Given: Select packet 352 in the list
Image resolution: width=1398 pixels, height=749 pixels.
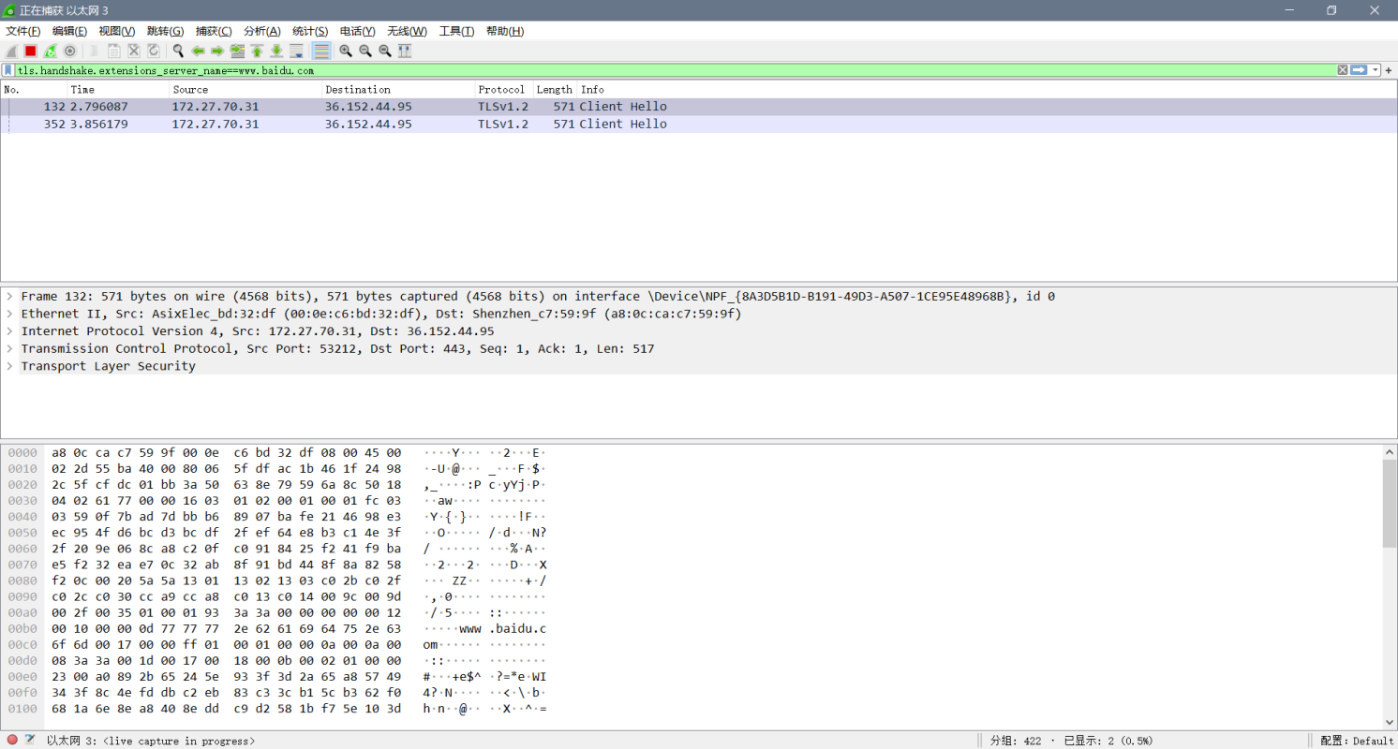Looking at the screenshot, I should (x=375, y=124).
